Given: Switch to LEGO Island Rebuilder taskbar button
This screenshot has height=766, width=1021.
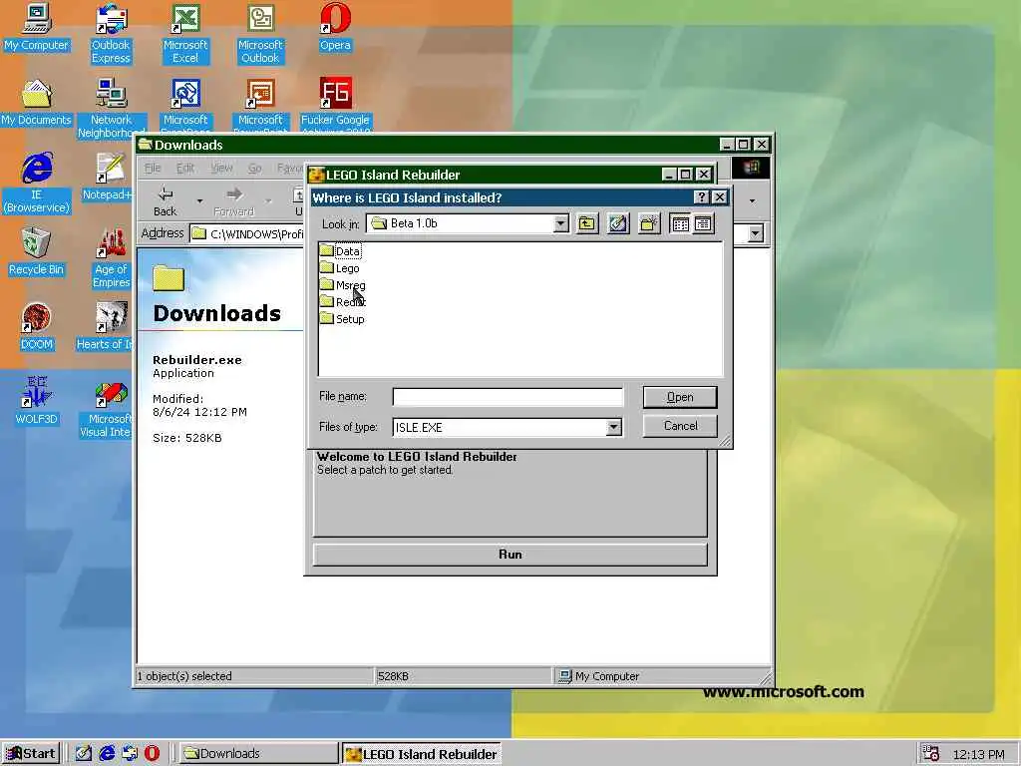Looking at the screenshot, I should point(422,754).
